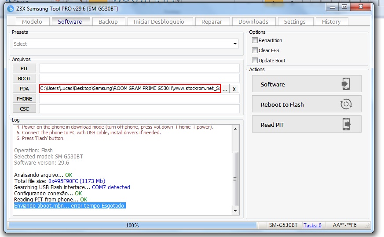
Task: Check the Update Boot option
Action: click(x=255, y=61)
